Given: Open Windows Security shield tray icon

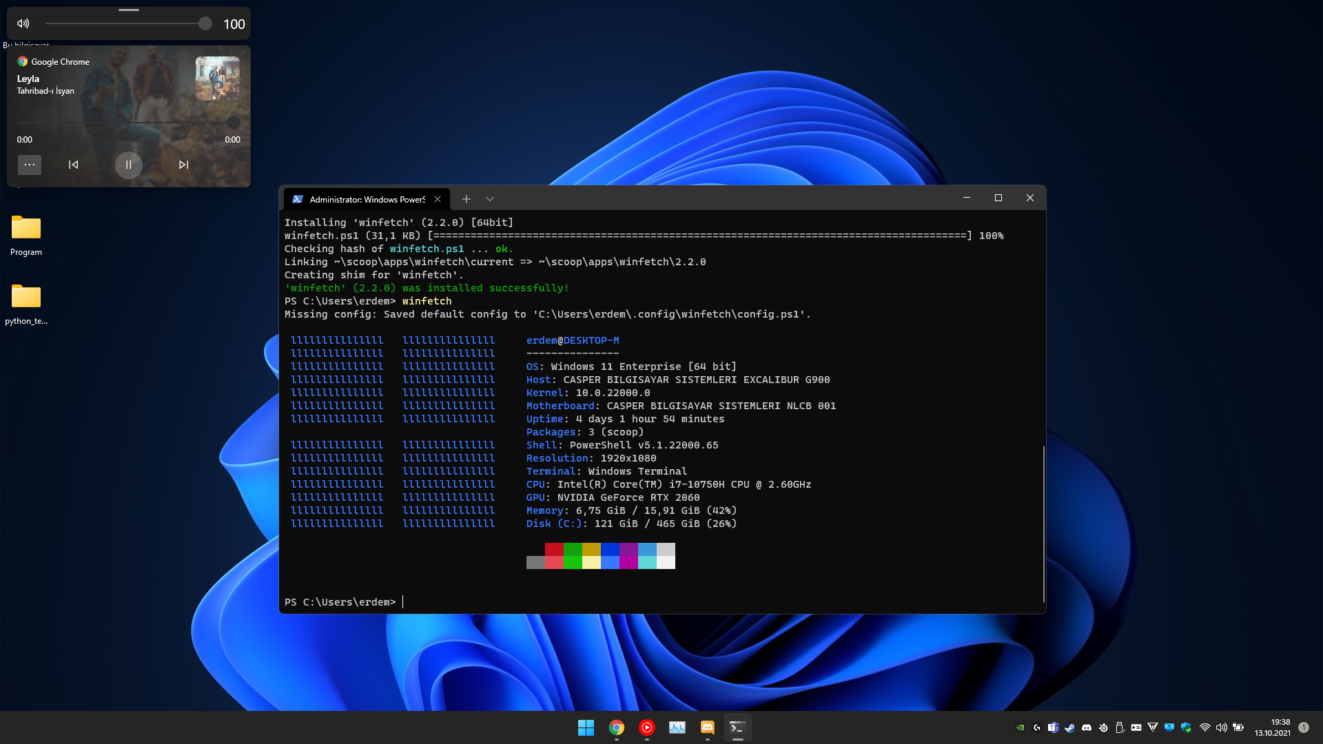Looking at the screenshot, I should (x=1186, y=727).
